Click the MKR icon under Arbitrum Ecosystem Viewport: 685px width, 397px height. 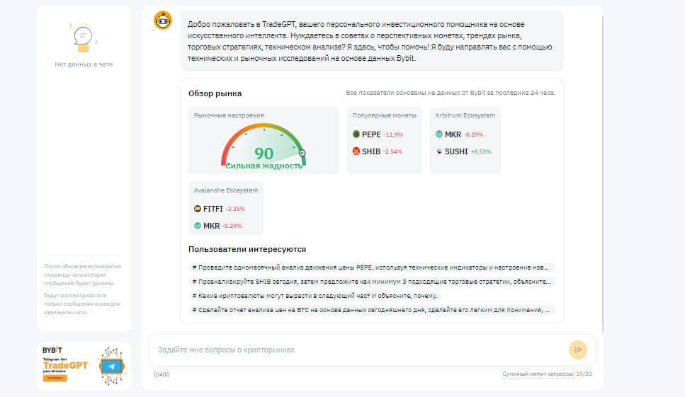439,134
